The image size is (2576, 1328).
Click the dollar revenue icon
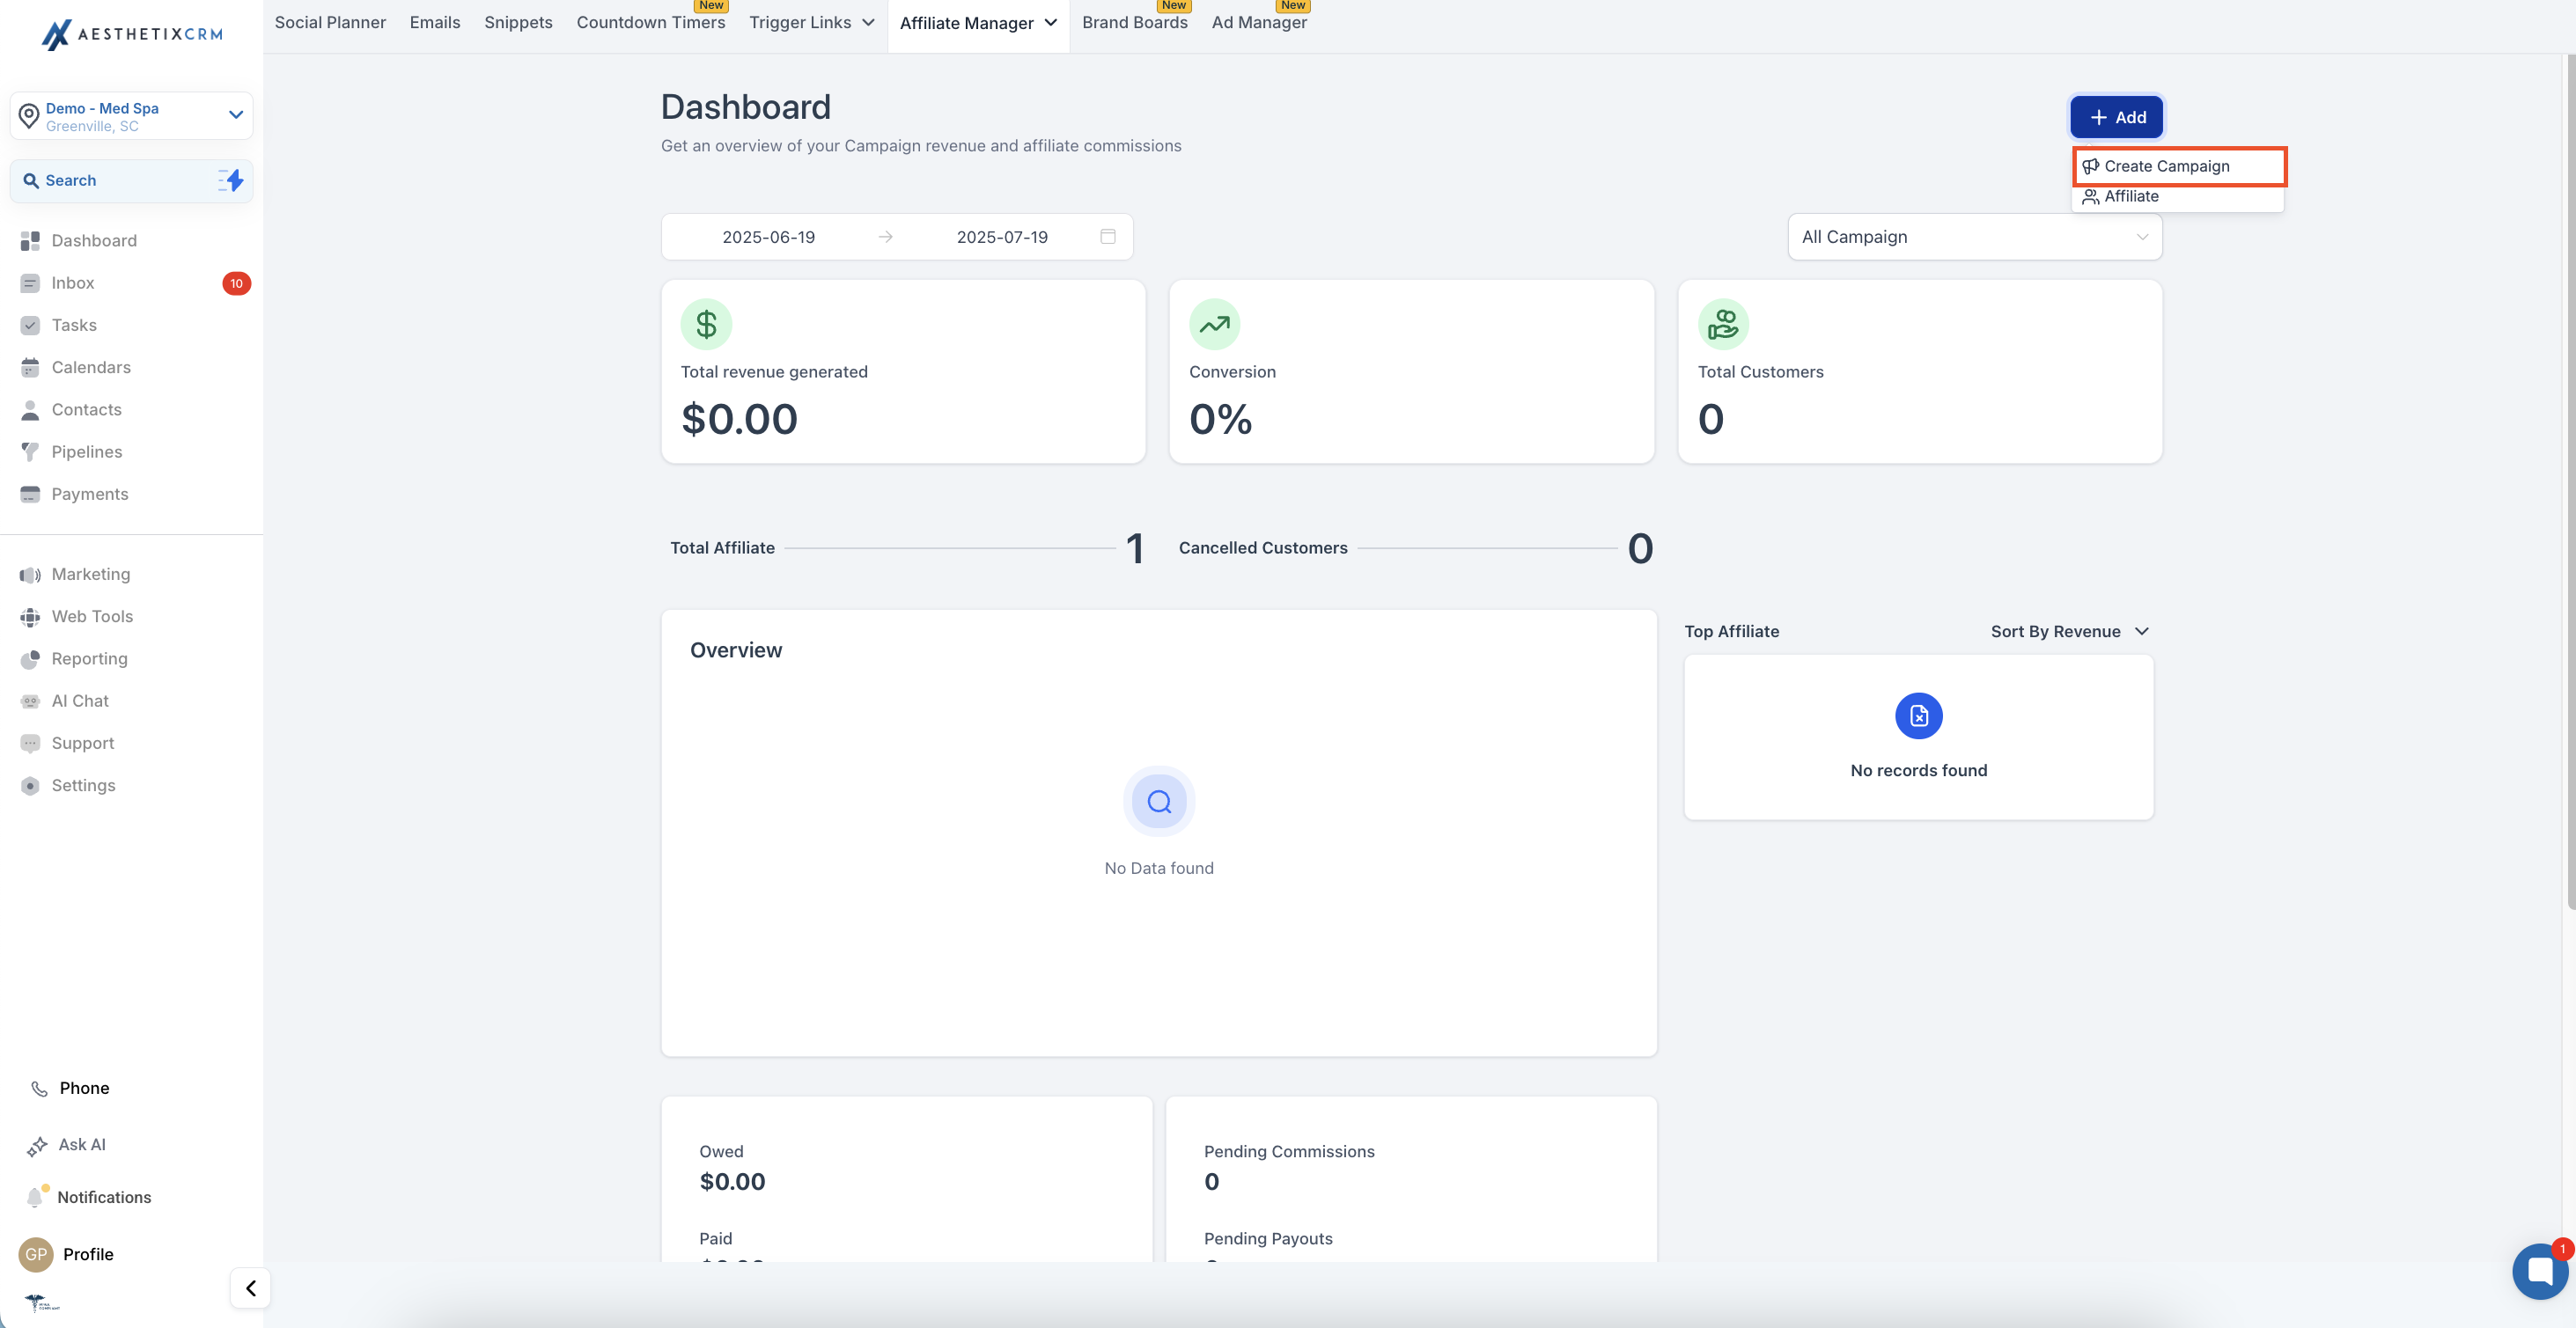(706, 324)
